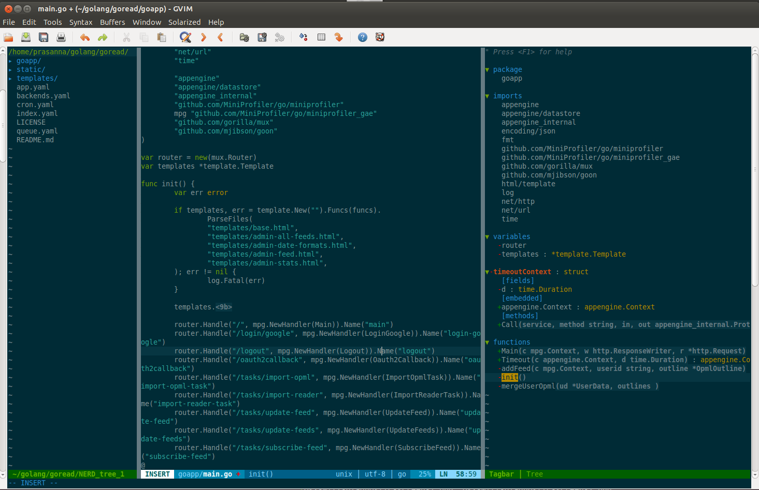Click the Copy toolbar icon
This screenshot has width=759, height=490.
pos(144,37)
